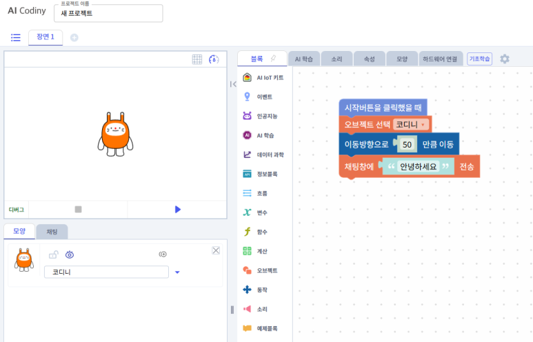Select the 정보블록 category
Image resolution: width=533 pixels, height=342 pixels.
(261, 174)
